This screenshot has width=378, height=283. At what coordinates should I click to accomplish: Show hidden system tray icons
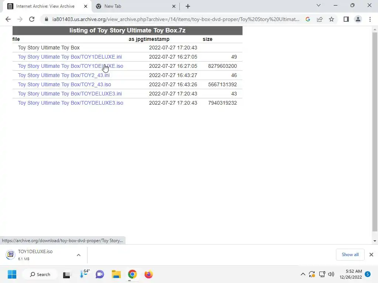[x=303, y=274]
